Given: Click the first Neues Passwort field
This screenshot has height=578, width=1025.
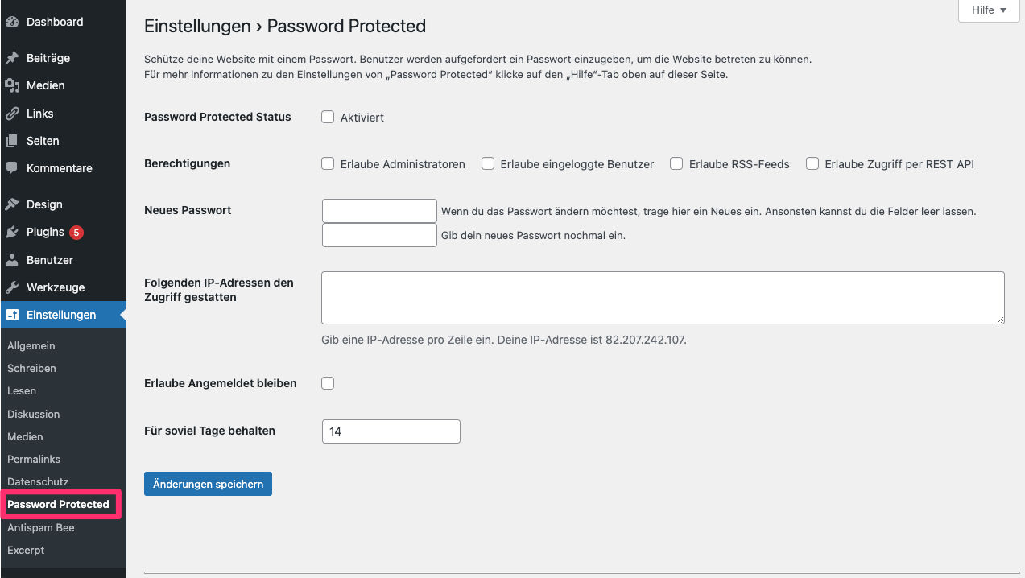Looking at the screenshot, I should (379, 211).
